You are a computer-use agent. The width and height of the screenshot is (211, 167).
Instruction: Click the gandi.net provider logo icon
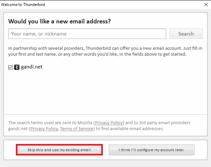pos(17,67)
